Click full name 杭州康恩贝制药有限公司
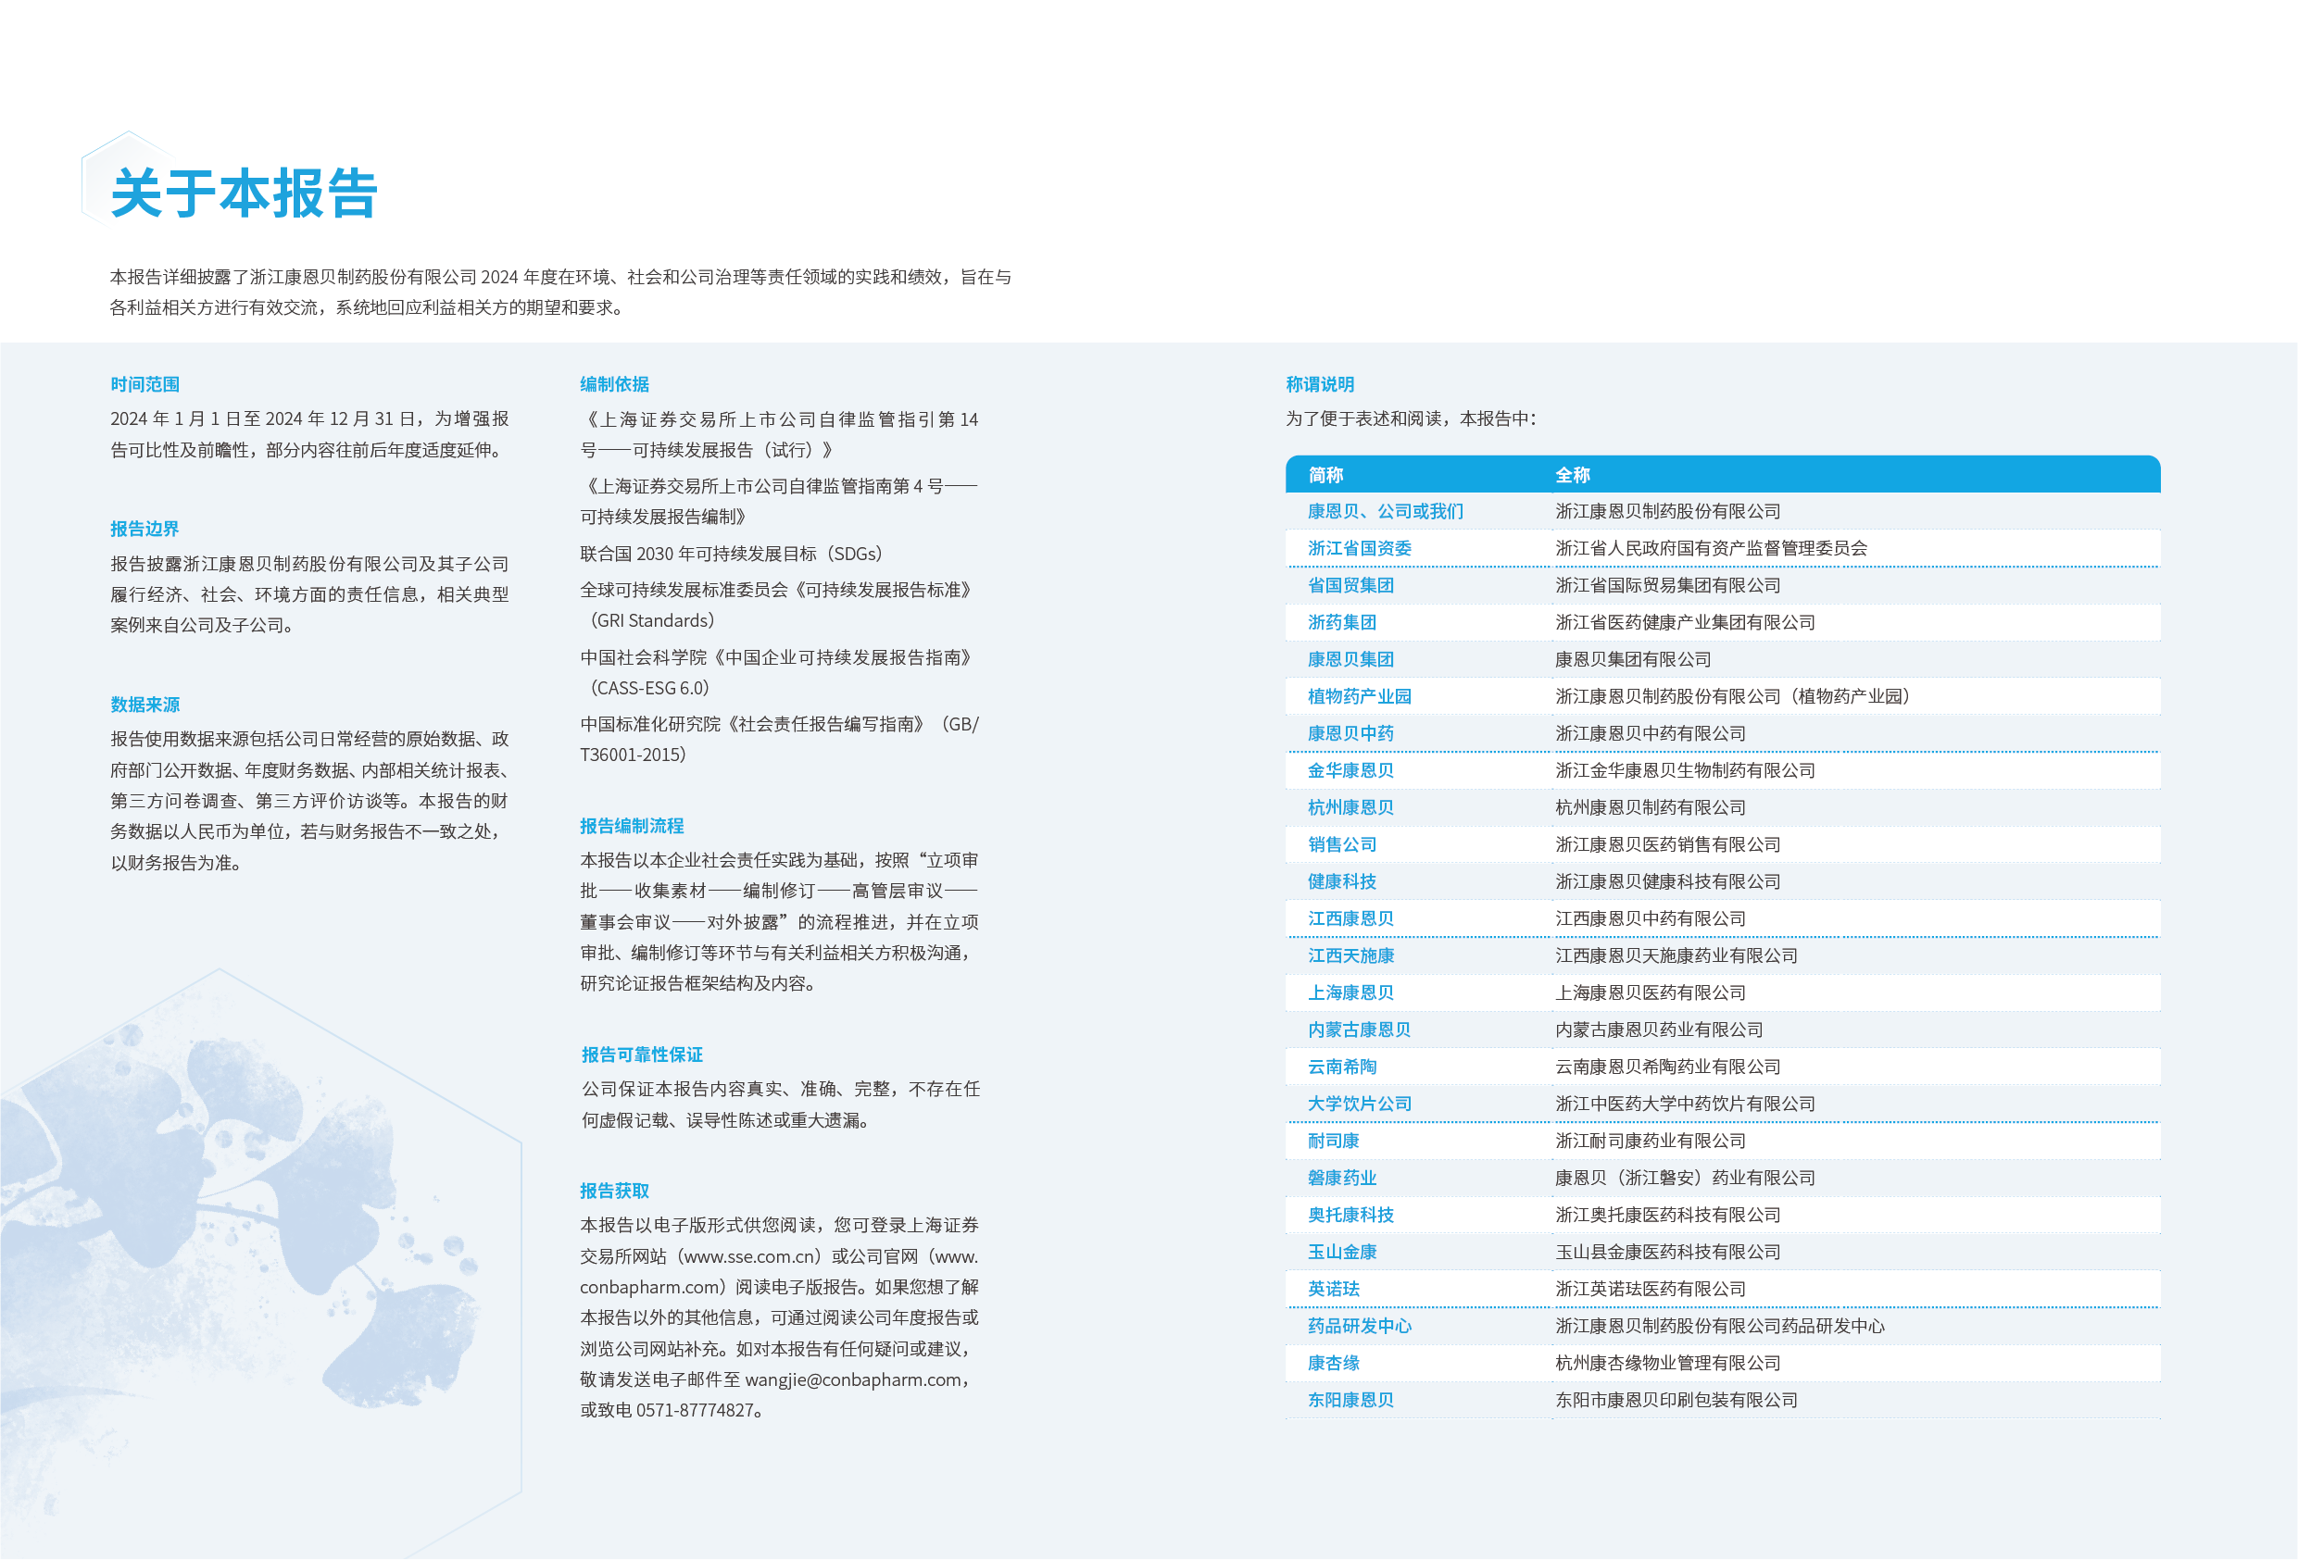This screenshot has width=2298, height=1560. tap(1651, 807)
